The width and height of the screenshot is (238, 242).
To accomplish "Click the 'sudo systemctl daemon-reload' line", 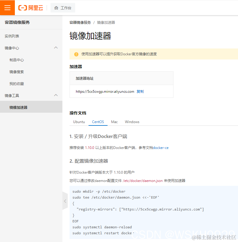I will click(102, 227).
